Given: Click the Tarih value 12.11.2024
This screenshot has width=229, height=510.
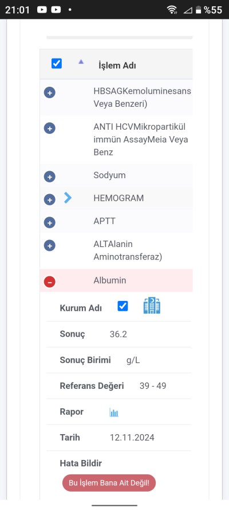Looking at the screenshot, I should tap(132, 438).
